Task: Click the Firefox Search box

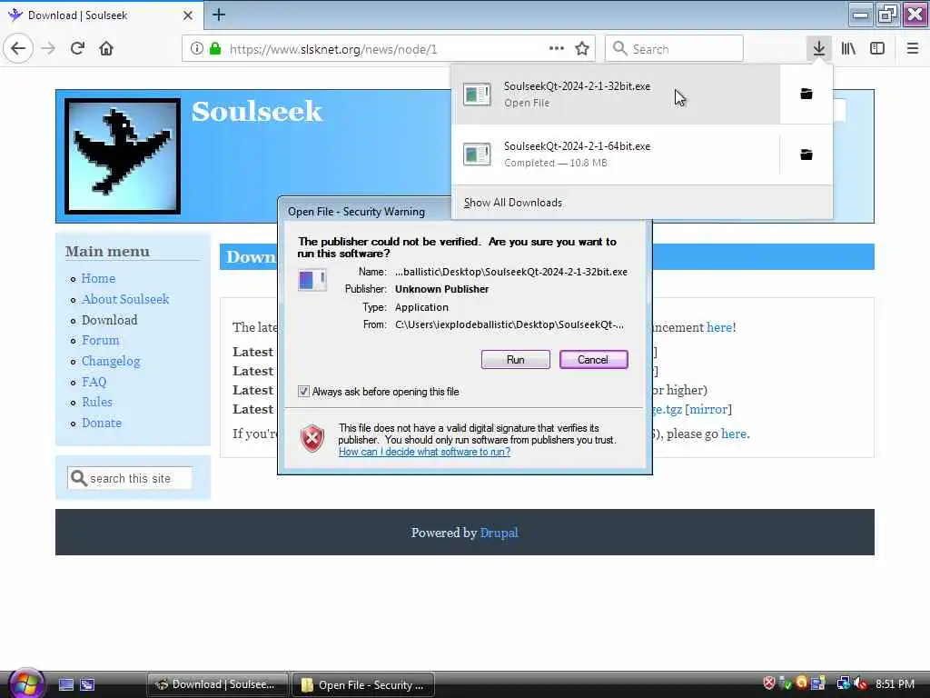Action: point(675,49)
